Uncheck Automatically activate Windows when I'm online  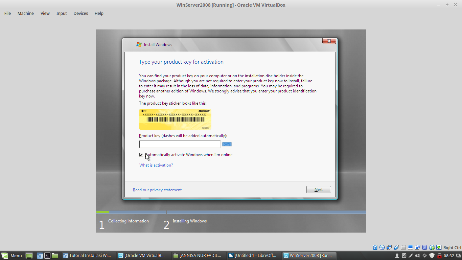click(x=141, y=155)
